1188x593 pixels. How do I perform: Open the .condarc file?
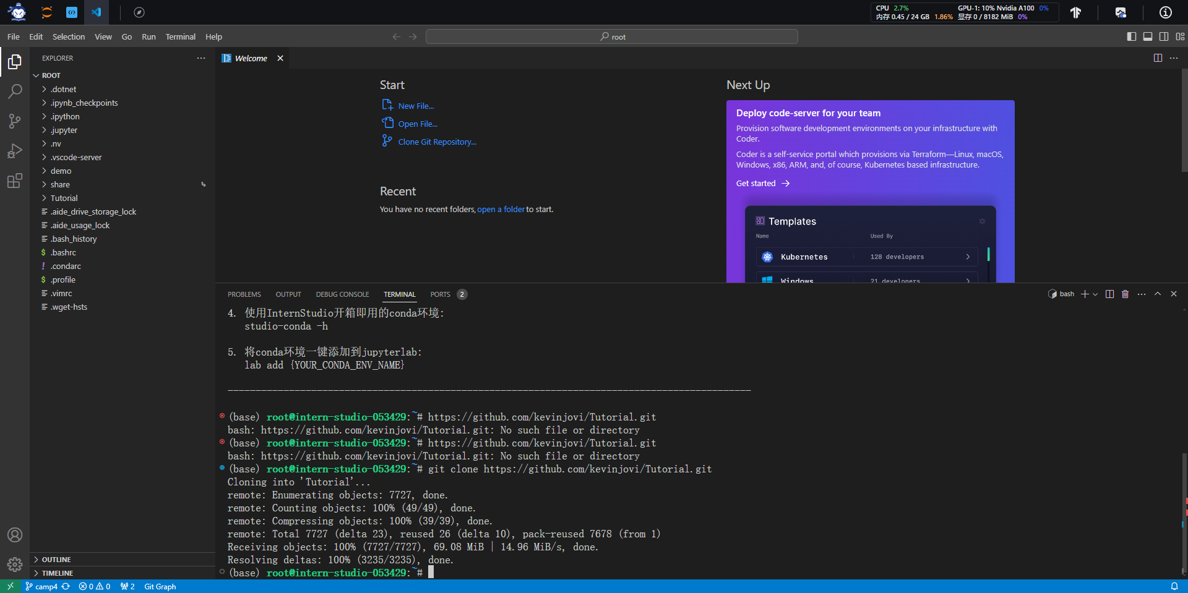(x=123, y=266)
